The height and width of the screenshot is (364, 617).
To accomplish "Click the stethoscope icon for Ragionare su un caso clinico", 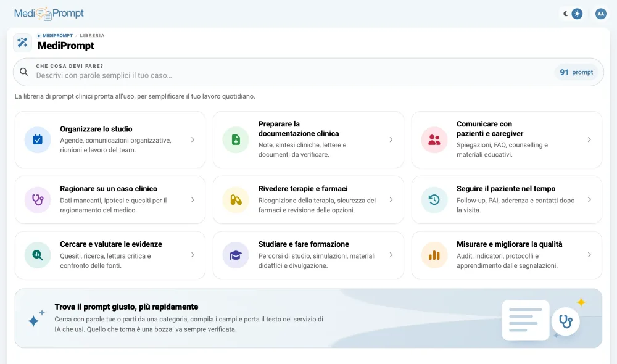I will point(38,200).
